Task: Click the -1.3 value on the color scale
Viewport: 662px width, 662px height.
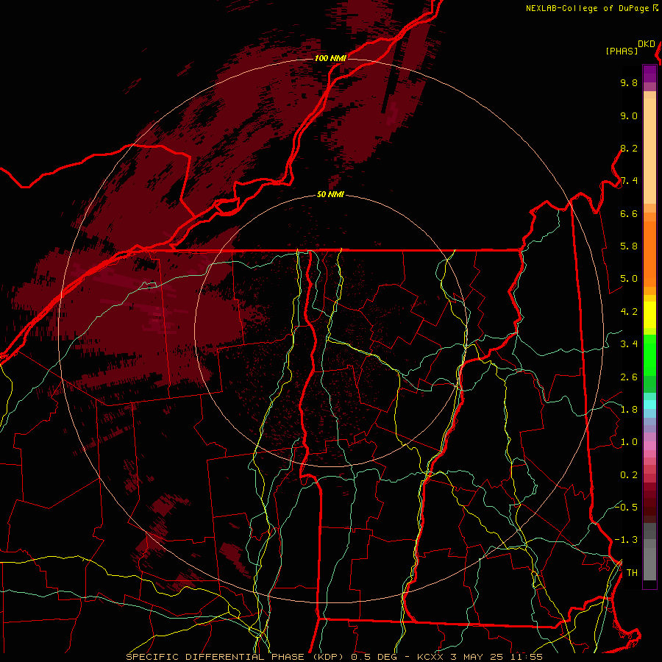Action: tap(627, 540)
